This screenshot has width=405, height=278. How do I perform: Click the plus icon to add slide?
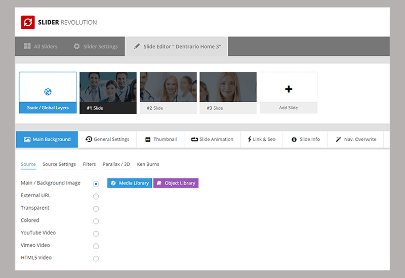(289, 89)
